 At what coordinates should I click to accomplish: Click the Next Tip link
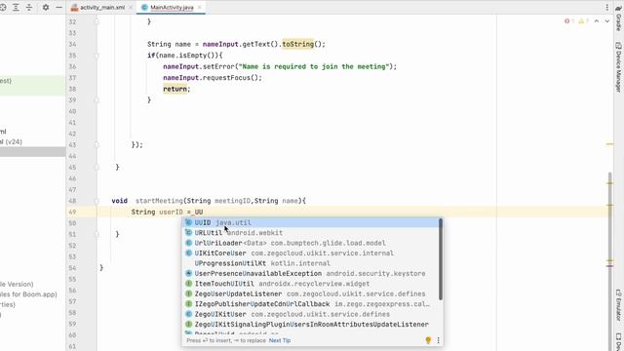(280, 340)
